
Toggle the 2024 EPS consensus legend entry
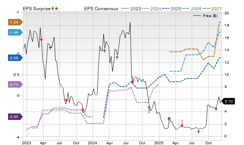pos(151,9)
